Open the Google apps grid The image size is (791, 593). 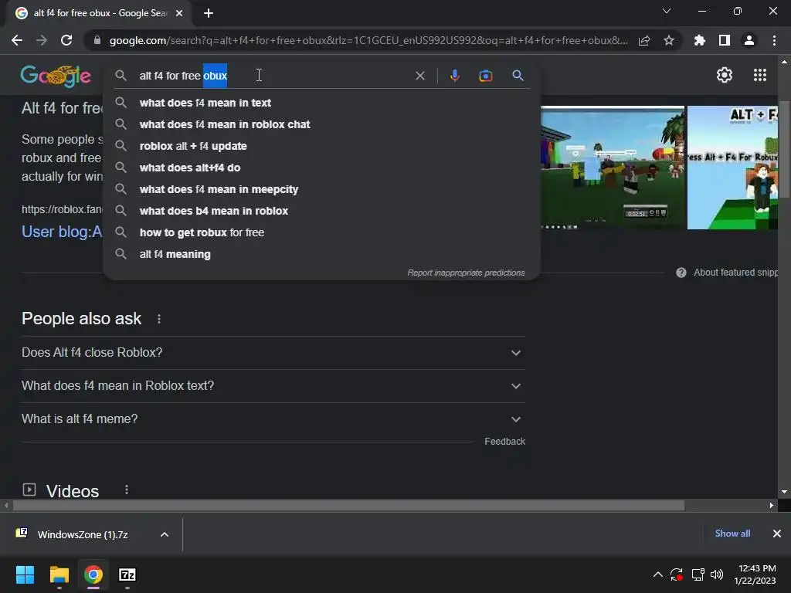760,75
